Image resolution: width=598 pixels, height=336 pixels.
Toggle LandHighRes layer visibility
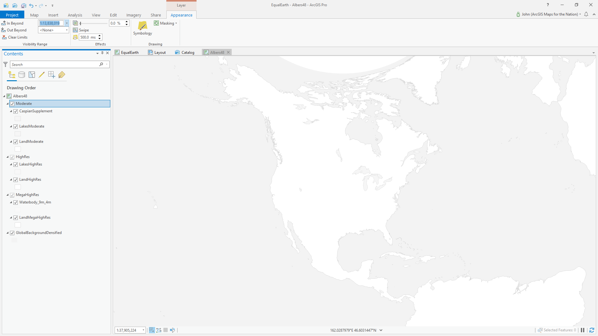pyautogui.click(x=16, y=180)
